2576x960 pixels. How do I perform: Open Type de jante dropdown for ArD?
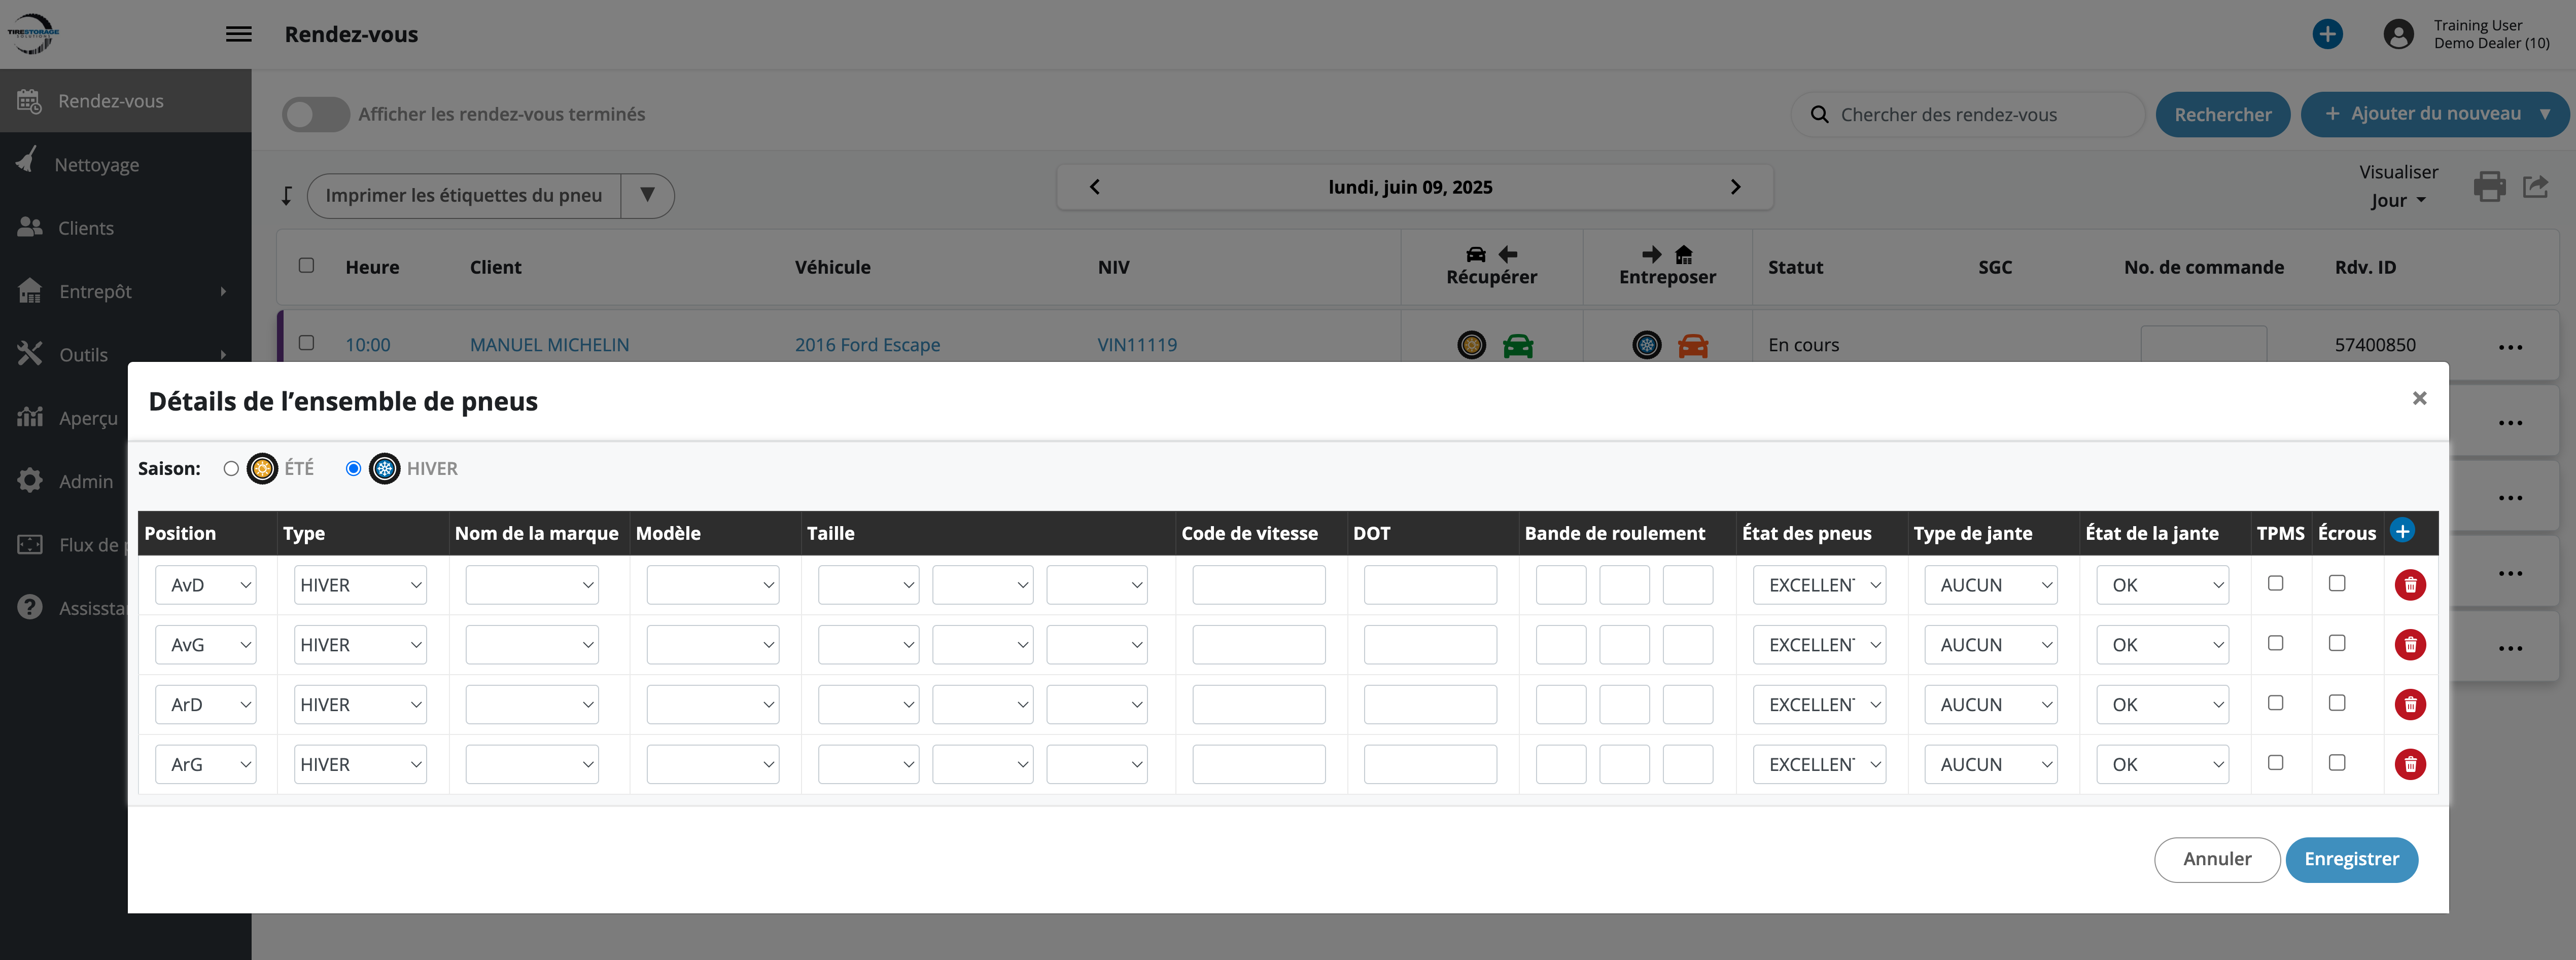click(1990, 705)
